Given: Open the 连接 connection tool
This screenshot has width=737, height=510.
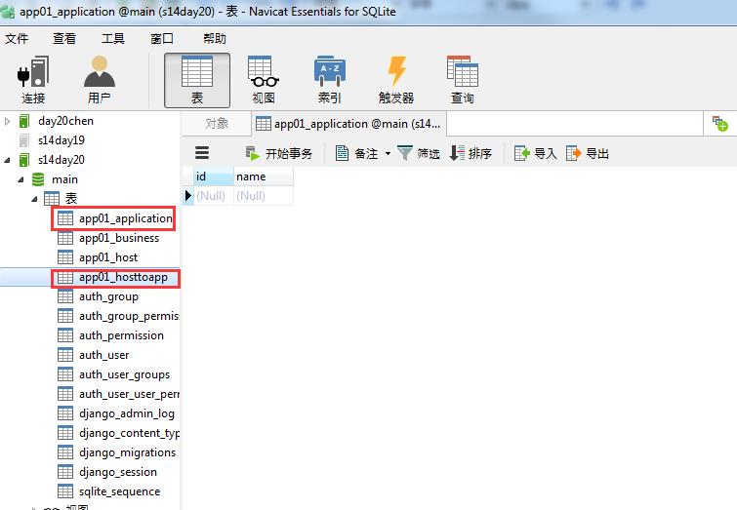Looking at the screenshot, I should pos(33,80).
